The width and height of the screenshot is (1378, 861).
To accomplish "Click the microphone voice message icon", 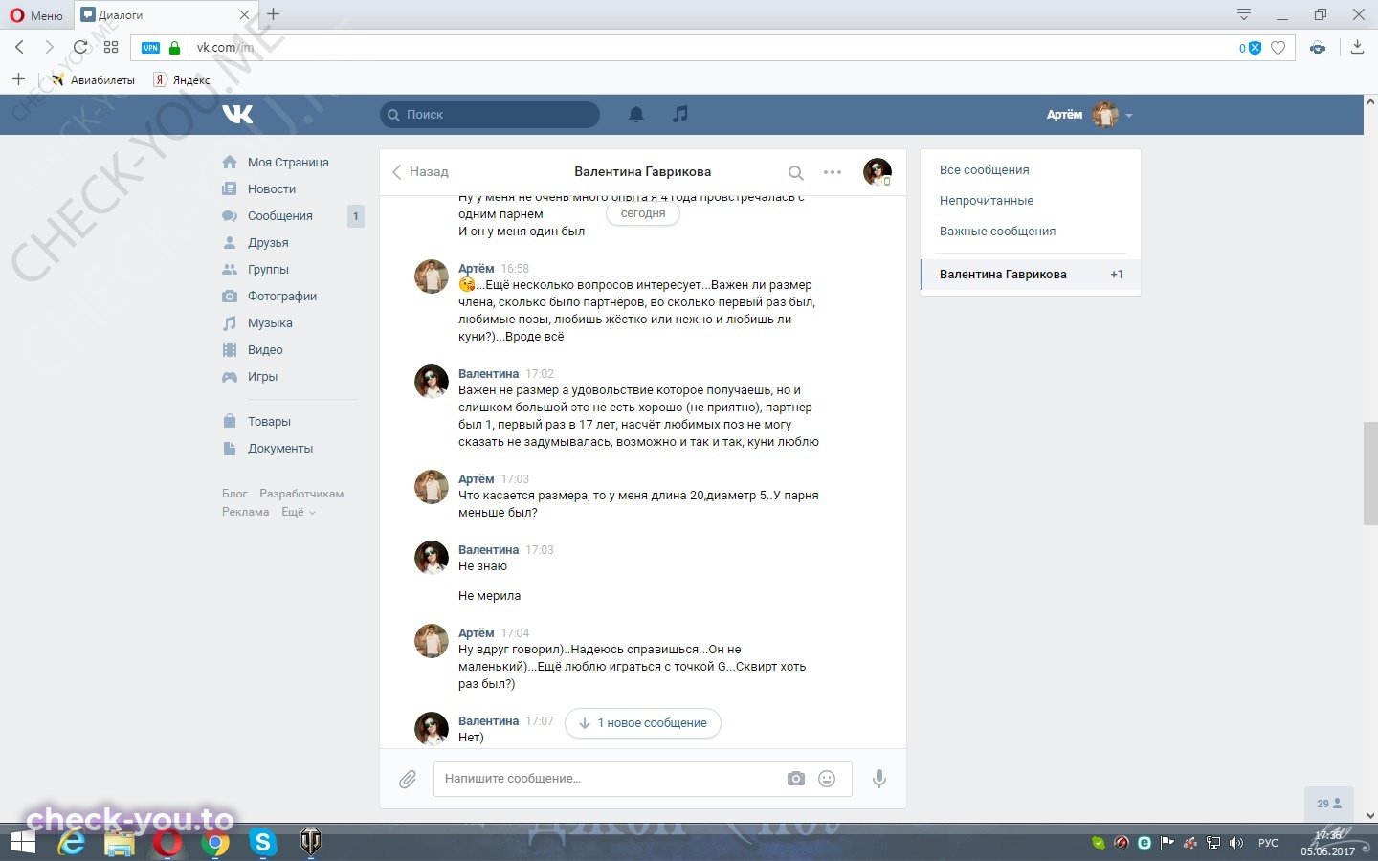I will (x=879, y=779).
